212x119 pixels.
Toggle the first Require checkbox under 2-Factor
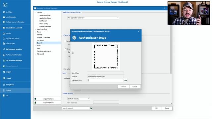click(x=65, y=41)
